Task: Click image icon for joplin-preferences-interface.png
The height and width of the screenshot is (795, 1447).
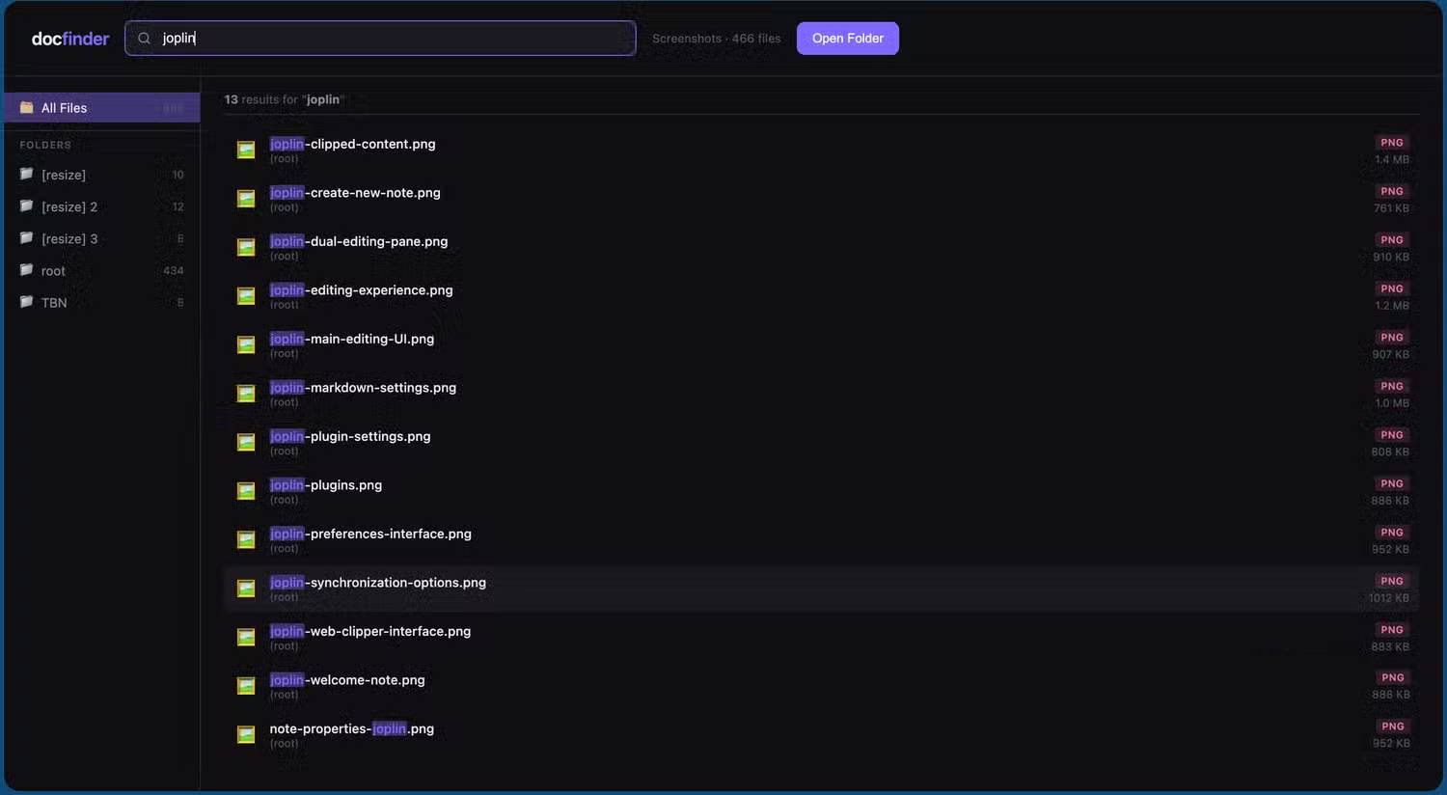Action: [x=246, y=539]
